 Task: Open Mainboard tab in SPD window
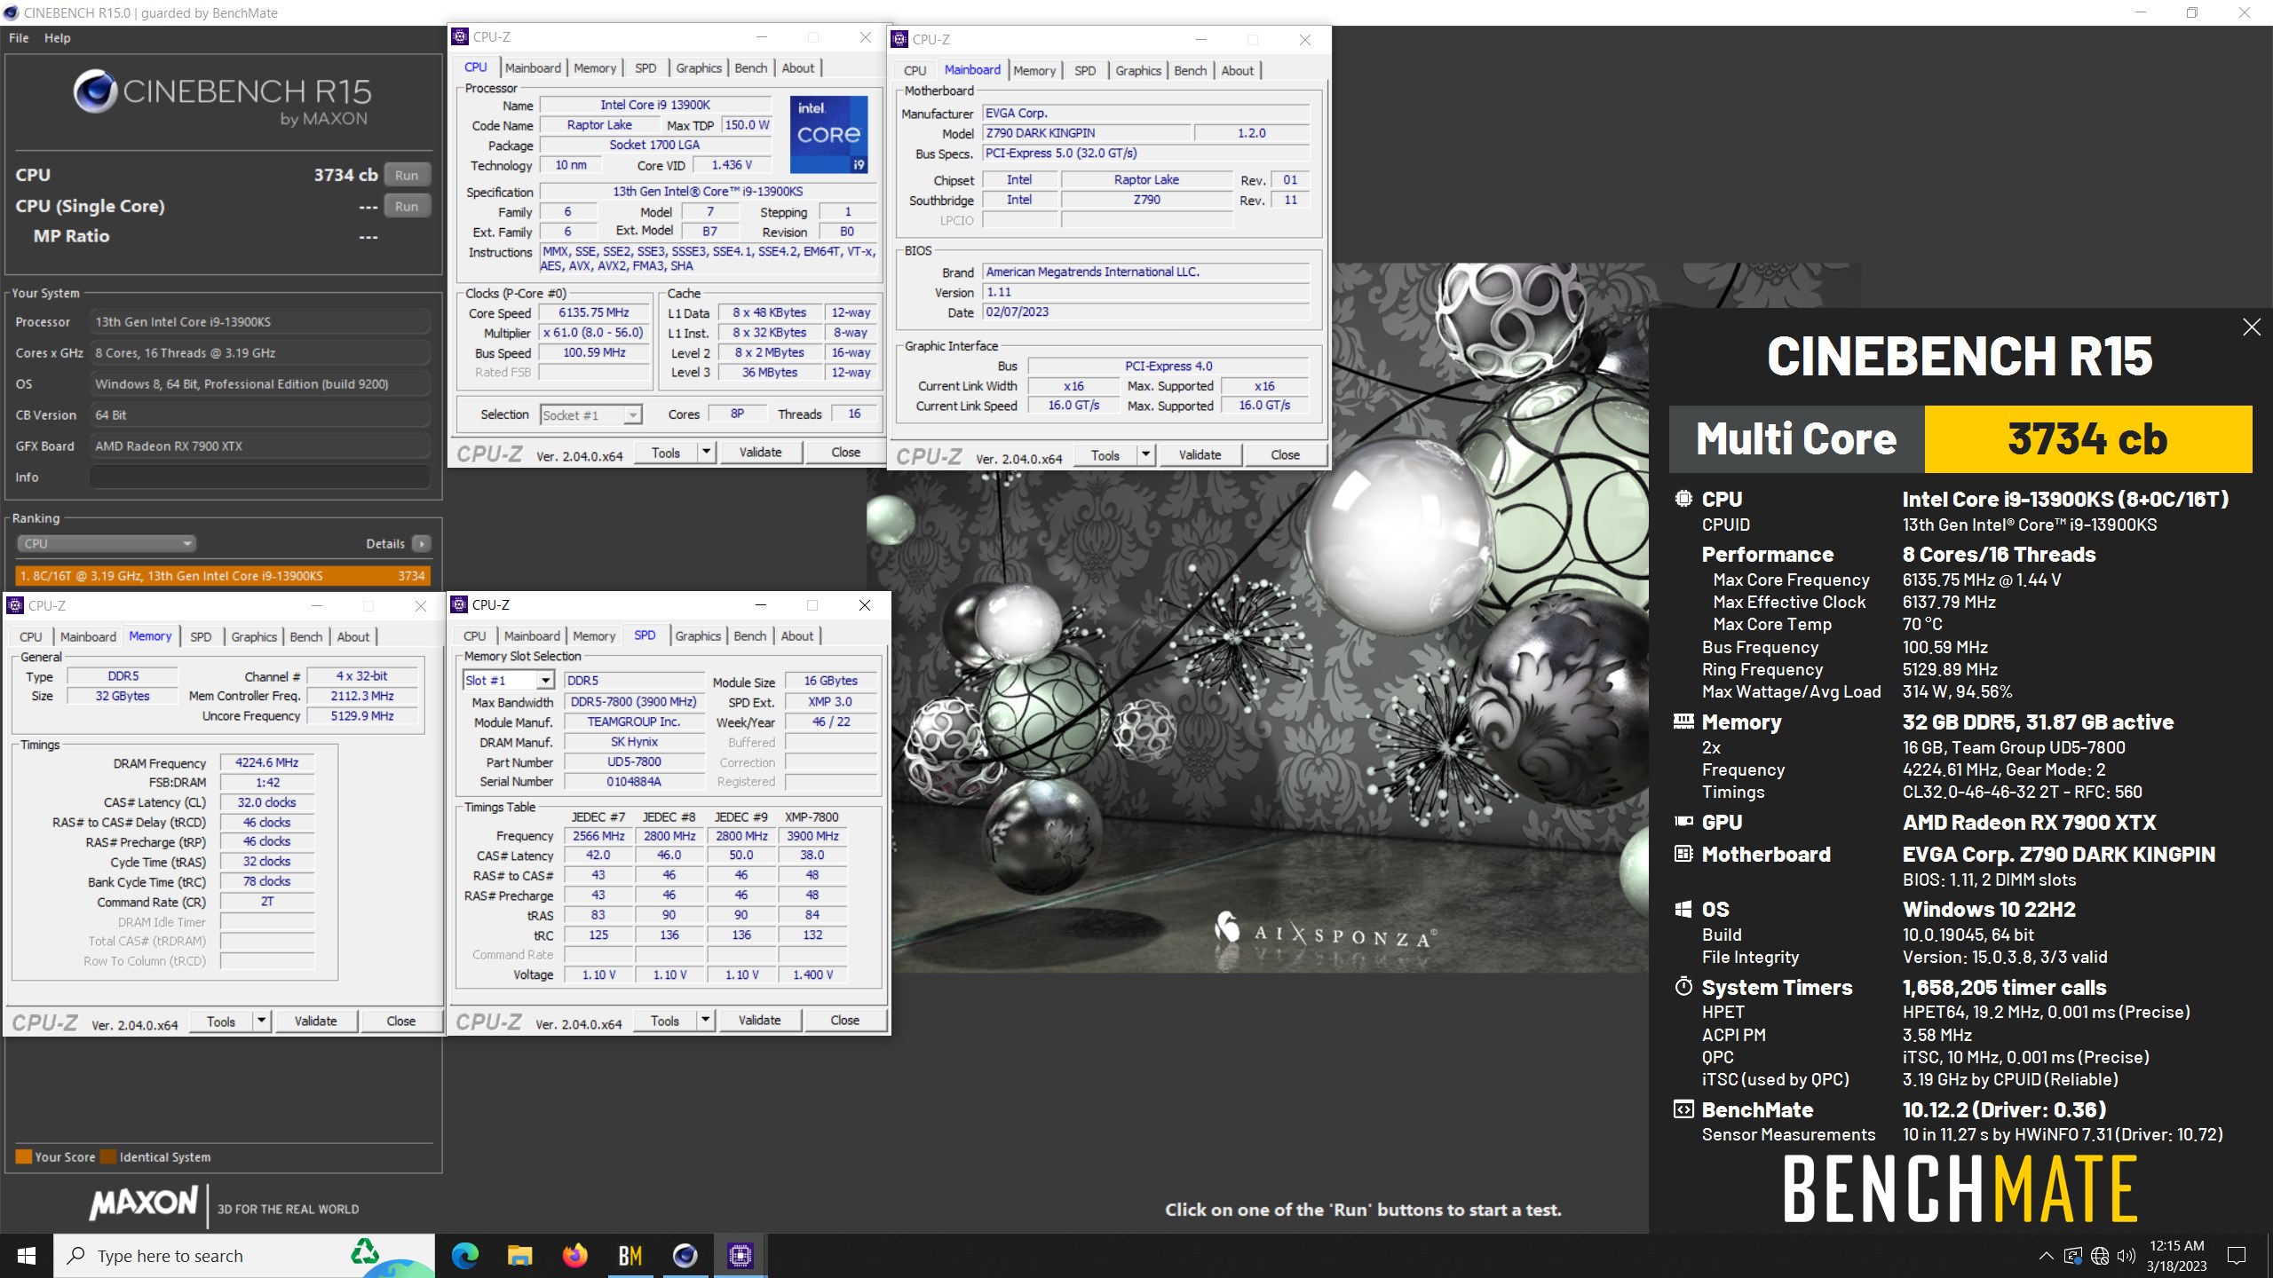[532, 635]
